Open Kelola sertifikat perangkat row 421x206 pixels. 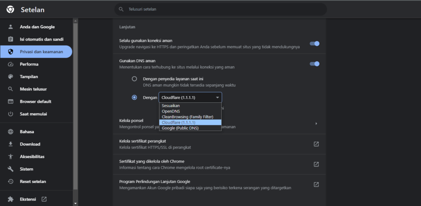point(219,144)
